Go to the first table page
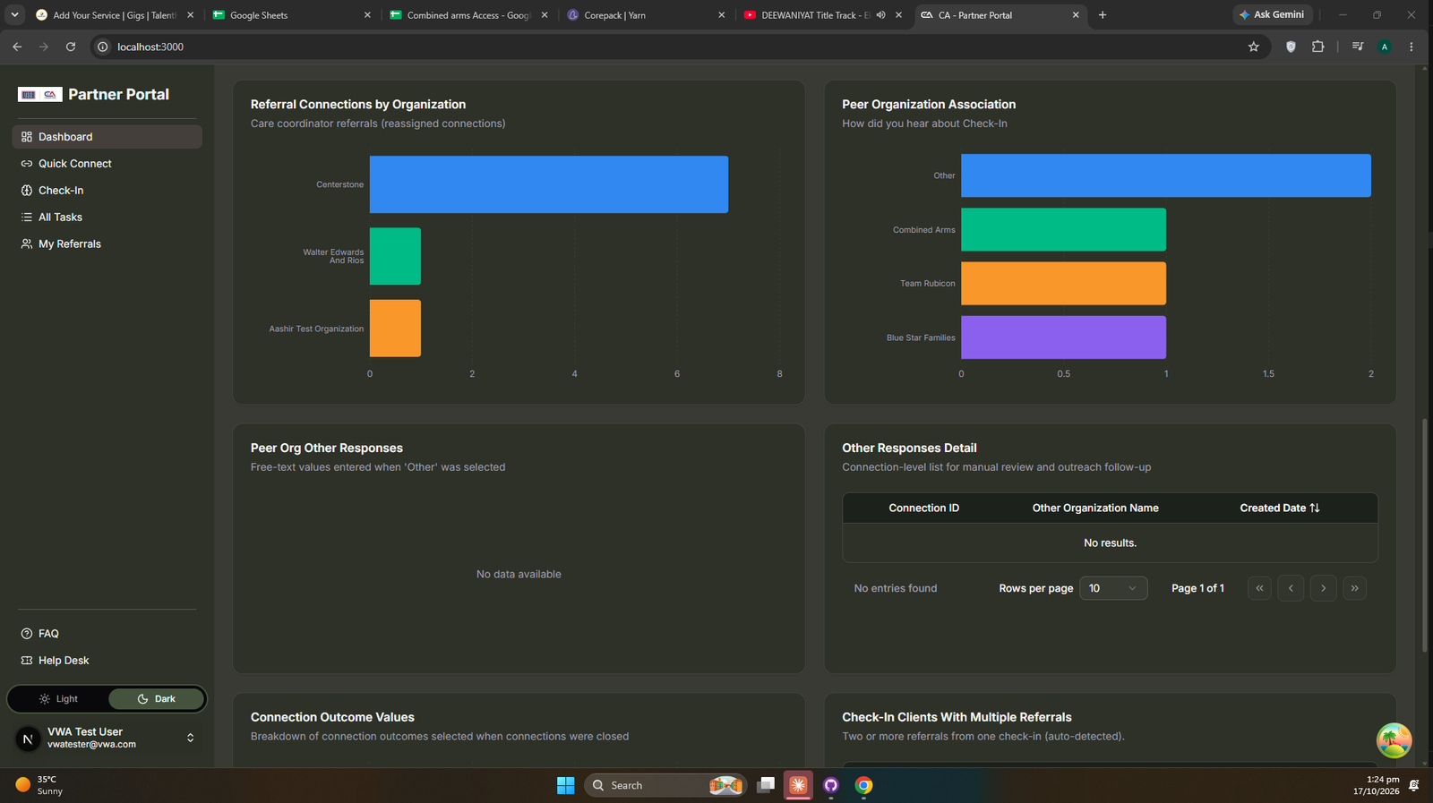 pos(1259,588)
